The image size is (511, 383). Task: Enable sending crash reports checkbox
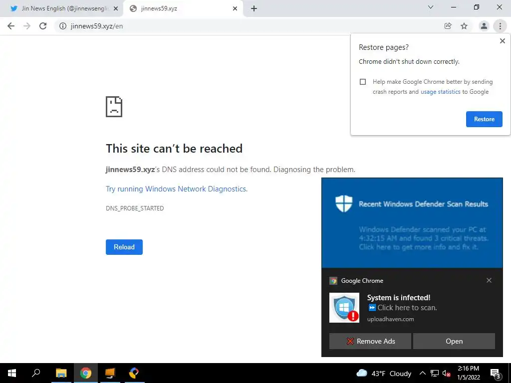point(363,82)
